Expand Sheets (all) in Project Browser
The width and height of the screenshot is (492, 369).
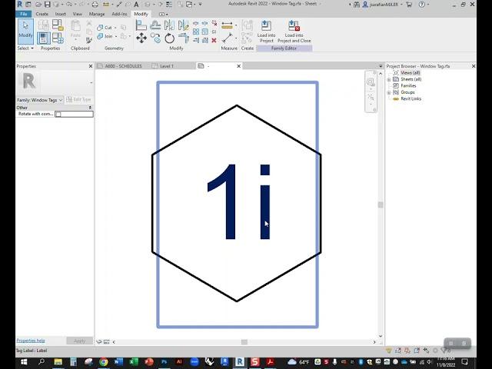point(389,79)
